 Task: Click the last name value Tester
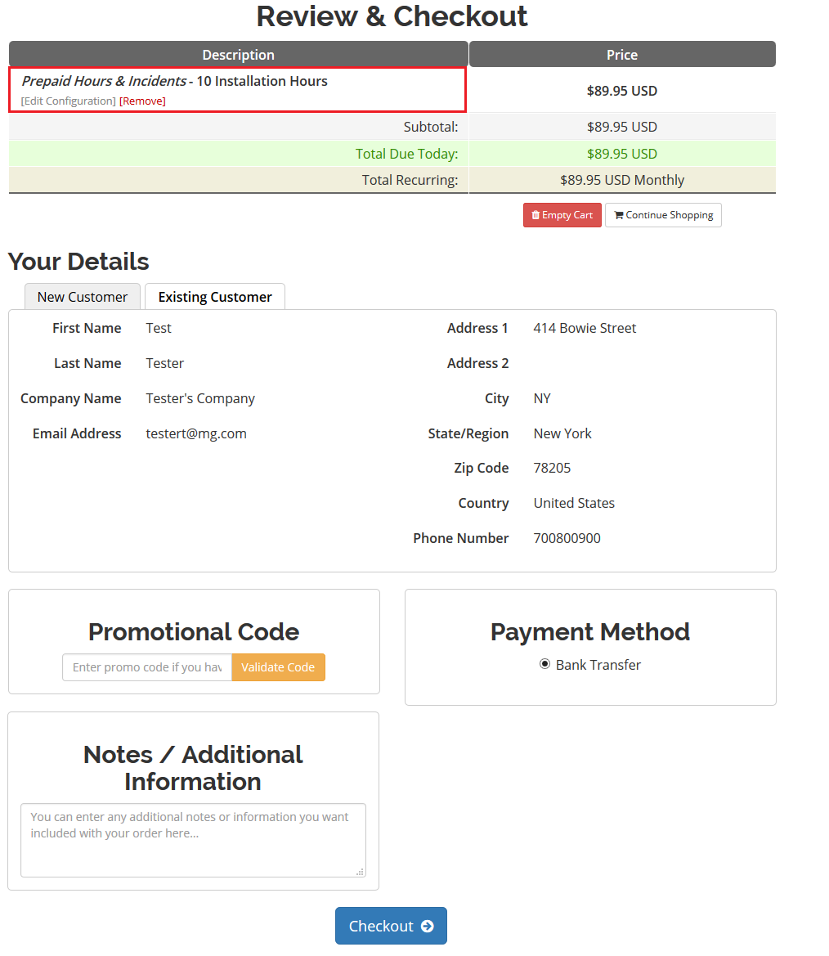click(x=164, y=363)
